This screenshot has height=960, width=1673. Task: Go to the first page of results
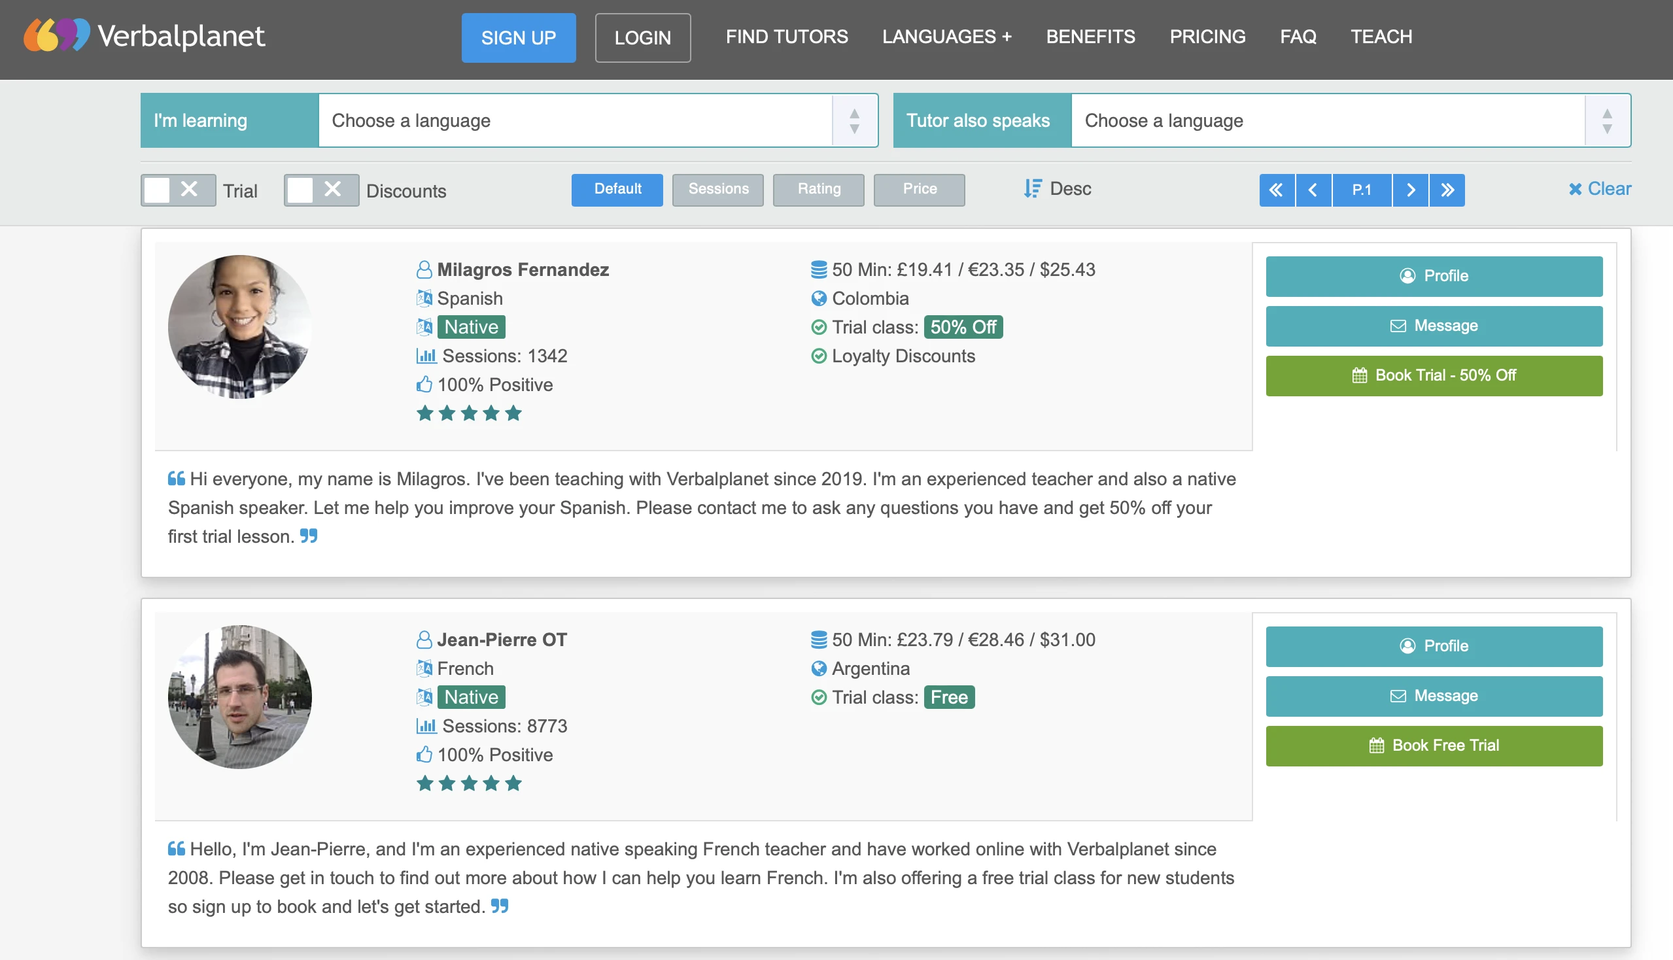coord(1277,190)
